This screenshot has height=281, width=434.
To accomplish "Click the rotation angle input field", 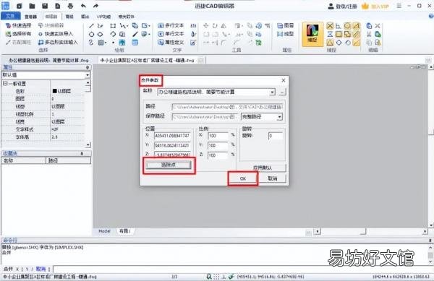I will pos(276,136).
